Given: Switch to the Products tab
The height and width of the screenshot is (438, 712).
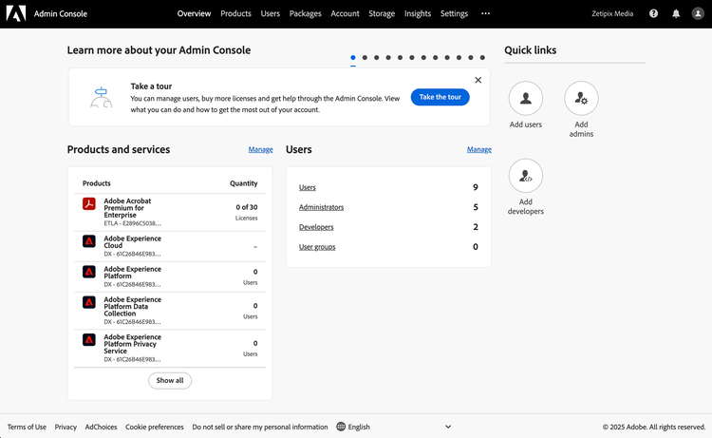Looking at the screenshot, I should 235,13.
